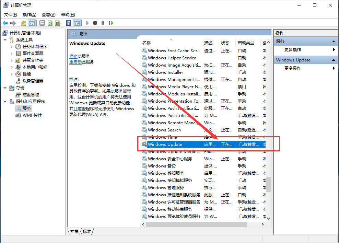The width and height of the screenshot is (339, 243).
Task: Sort by 描述 column header
Action: [210, 43]
